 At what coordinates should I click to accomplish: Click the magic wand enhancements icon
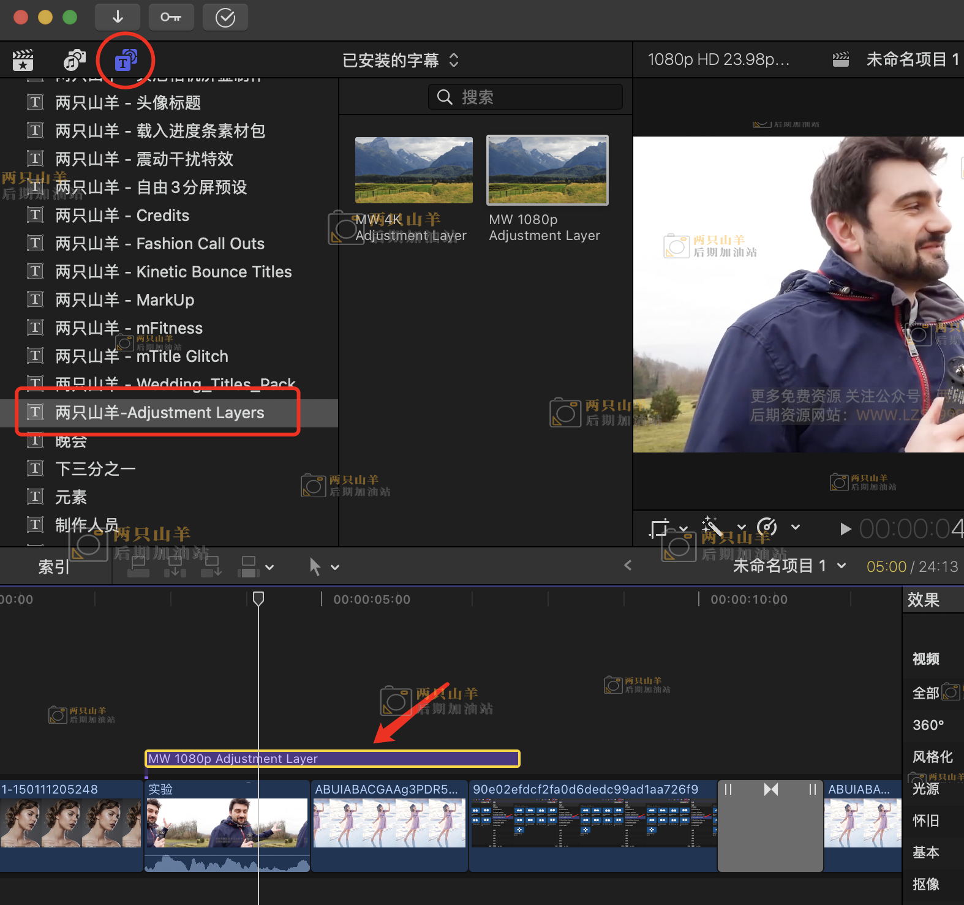(x=712, y=527)
